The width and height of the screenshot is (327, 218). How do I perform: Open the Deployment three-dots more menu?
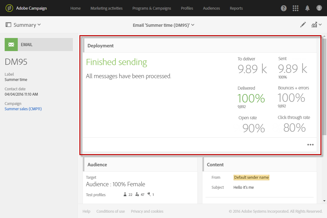(x=310, y=145)
